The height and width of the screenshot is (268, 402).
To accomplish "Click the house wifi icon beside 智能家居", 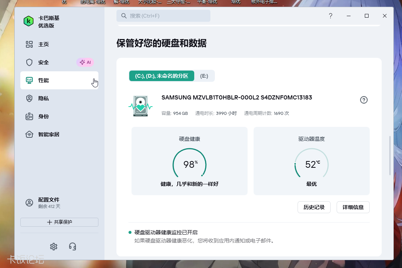I will click(x=29, y=134).
